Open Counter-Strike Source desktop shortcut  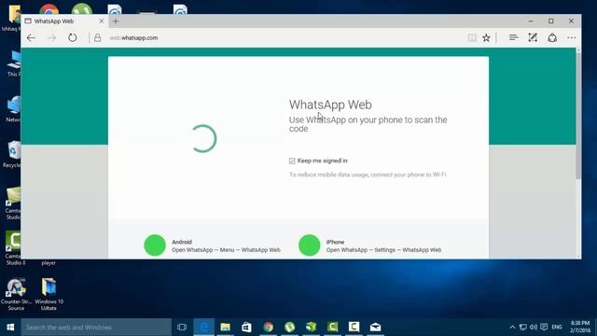(x=16, y=295)
